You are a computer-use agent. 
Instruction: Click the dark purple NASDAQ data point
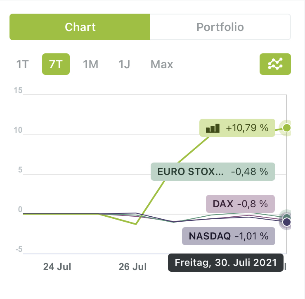(x=287, y=222)
